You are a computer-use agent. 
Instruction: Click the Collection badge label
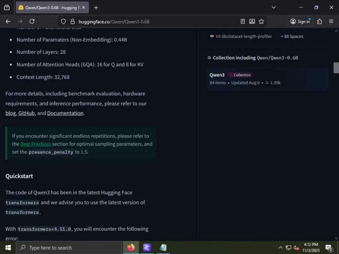click(240, 75)
